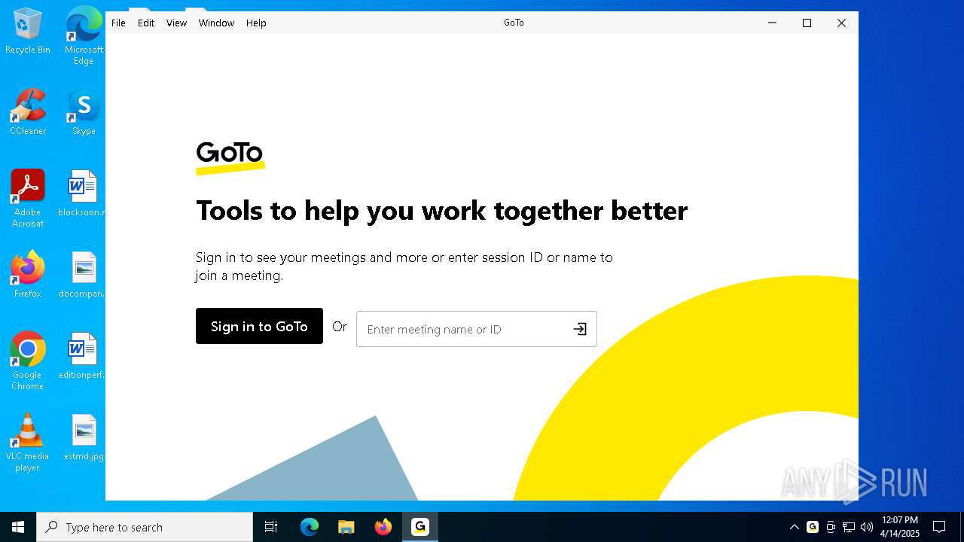Open the File menu

point(118,23)
